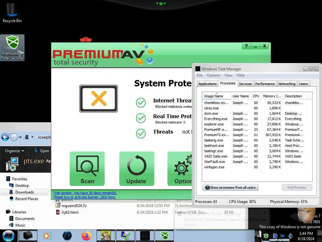Open the recent locations dropdown arrow in Explorer
This screenshot has height=242, width=322.
coord(20,137)
